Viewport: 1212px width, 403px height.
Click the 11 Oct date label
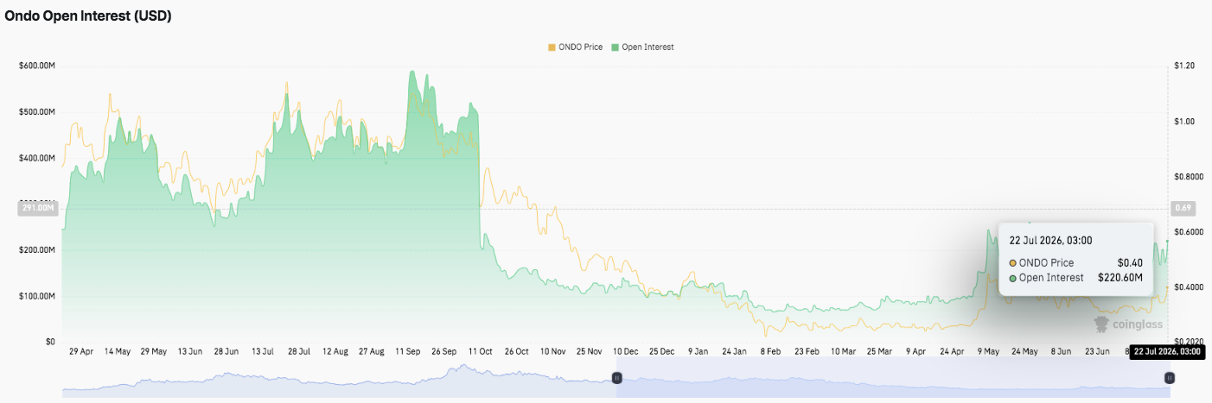click(480, 352)
